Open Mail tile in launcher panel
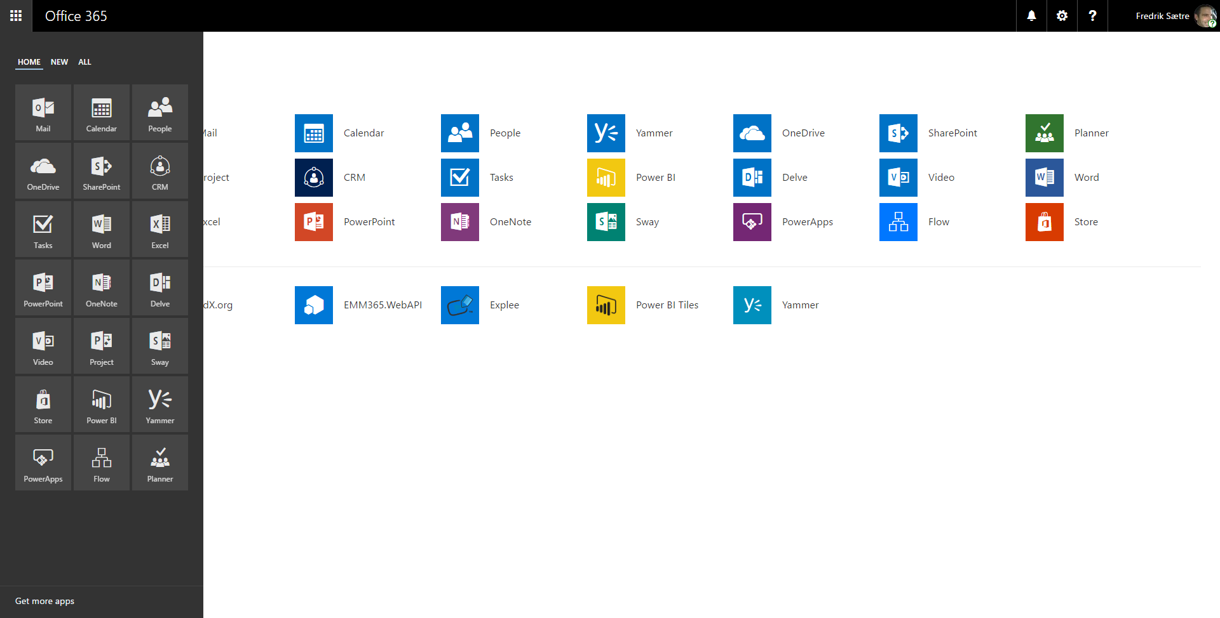Image resolution: width=1220 pixels, height=618 pixels. click(43, 112)
